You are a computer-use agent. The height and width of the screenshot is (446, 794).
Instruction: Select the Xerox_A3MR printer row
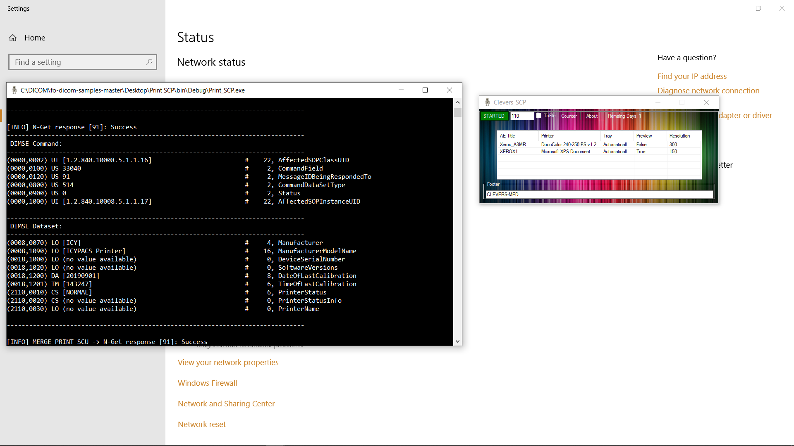click(513, 145)
